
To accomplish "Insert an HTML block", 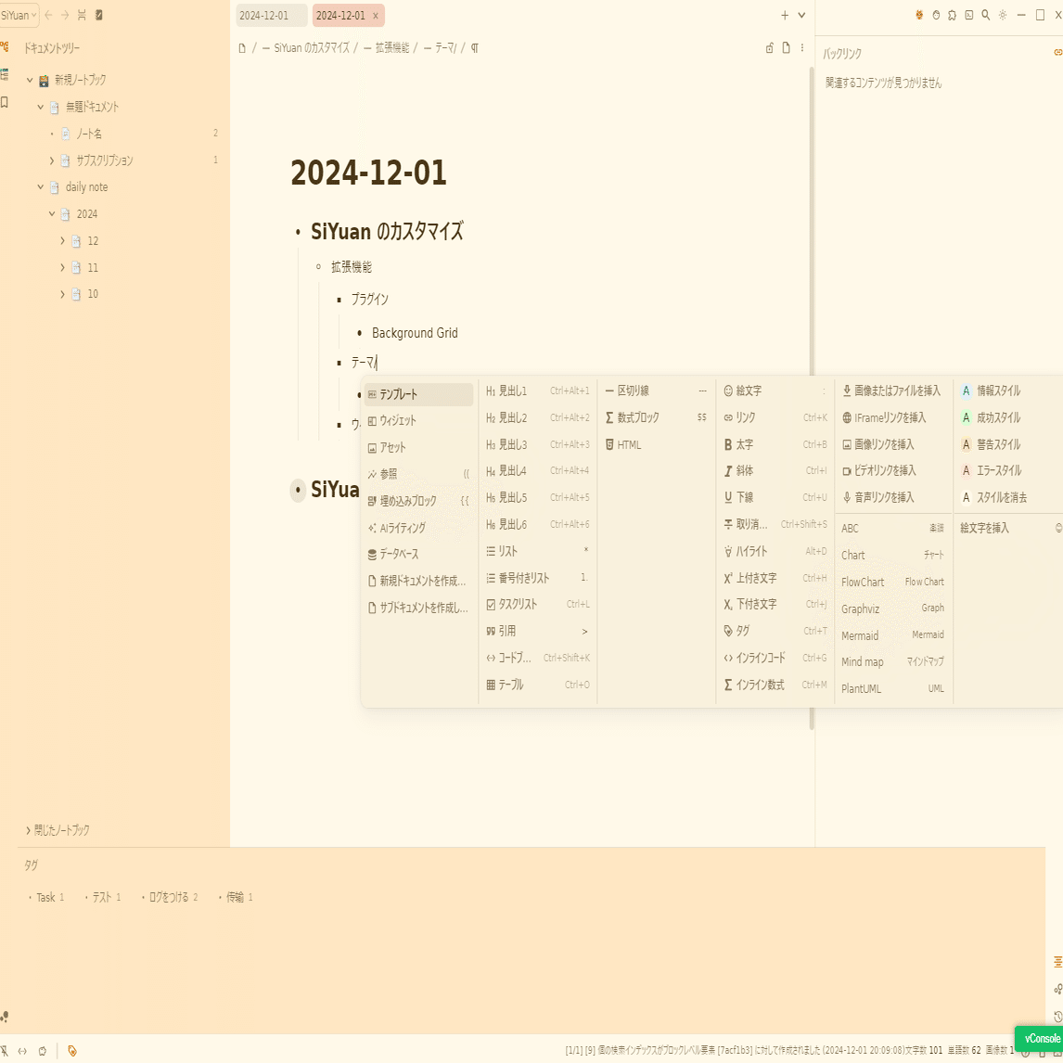I will (656, 444).
